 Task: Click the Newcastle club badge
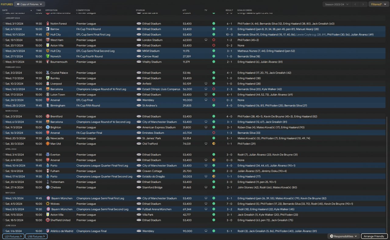(48, 138)
